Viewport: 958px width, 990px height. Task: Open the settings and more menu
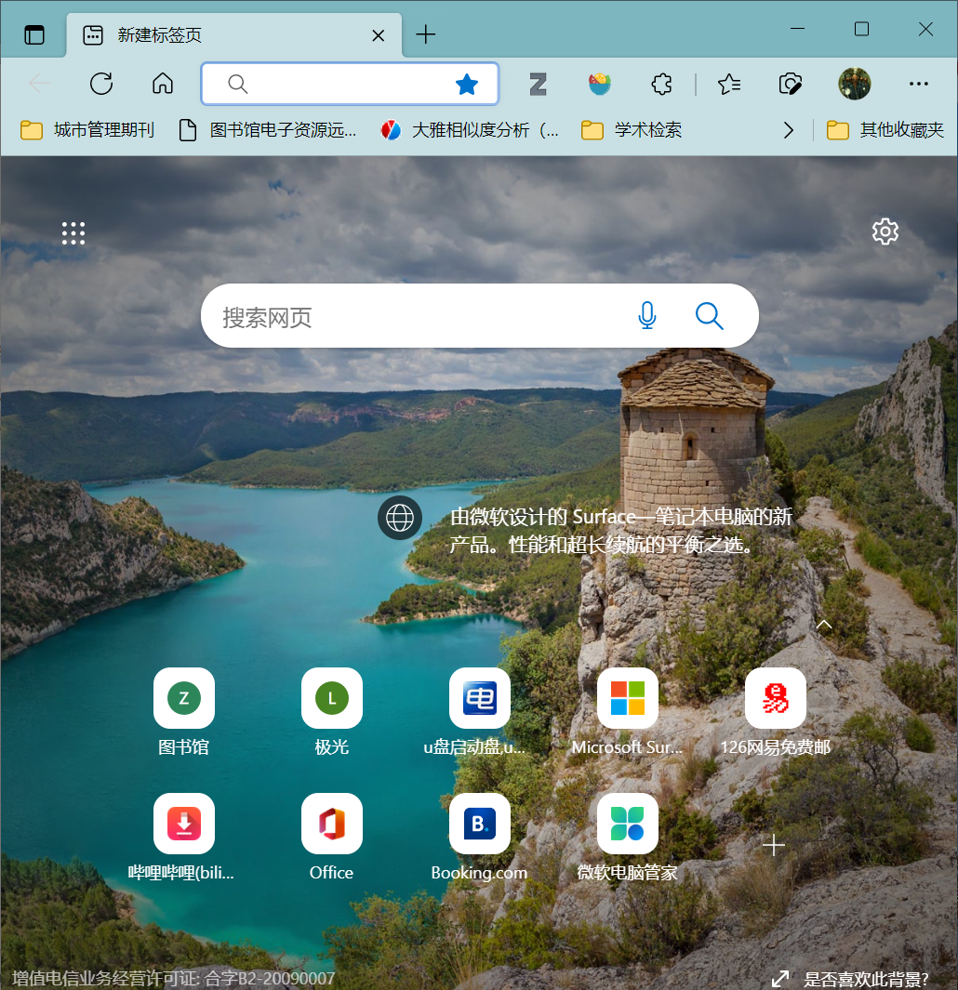pyautogui.click(x=918, y=84)
